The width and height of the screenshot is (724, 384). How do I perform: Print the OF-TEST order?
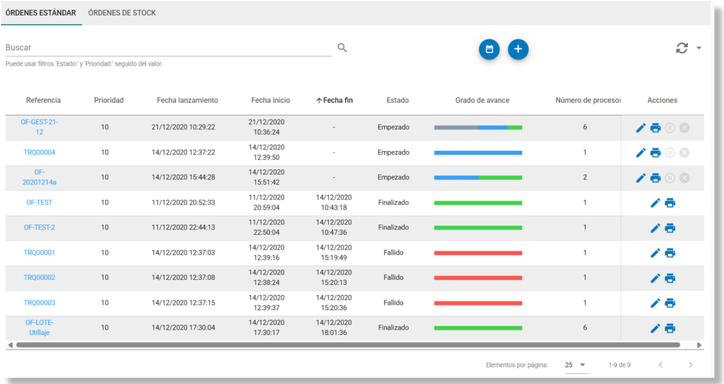[670, 203]
